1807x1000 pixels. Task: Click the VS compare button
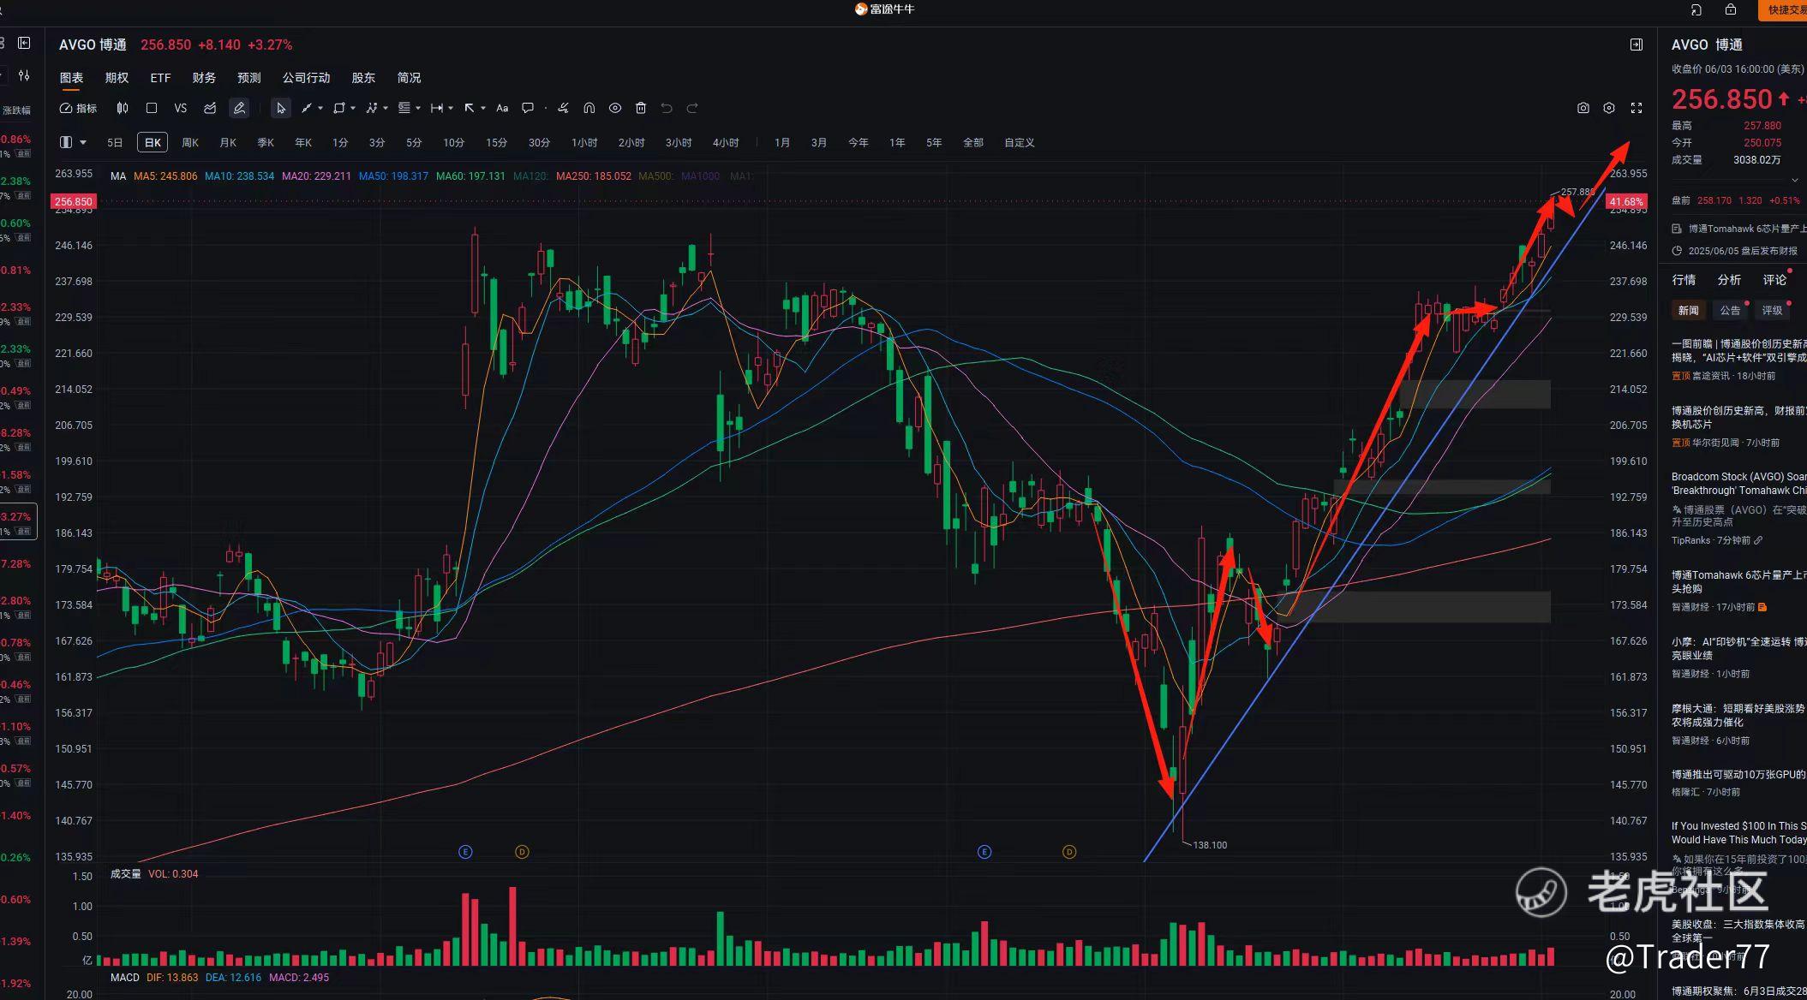pyautogui.click(x=180, y=108)
